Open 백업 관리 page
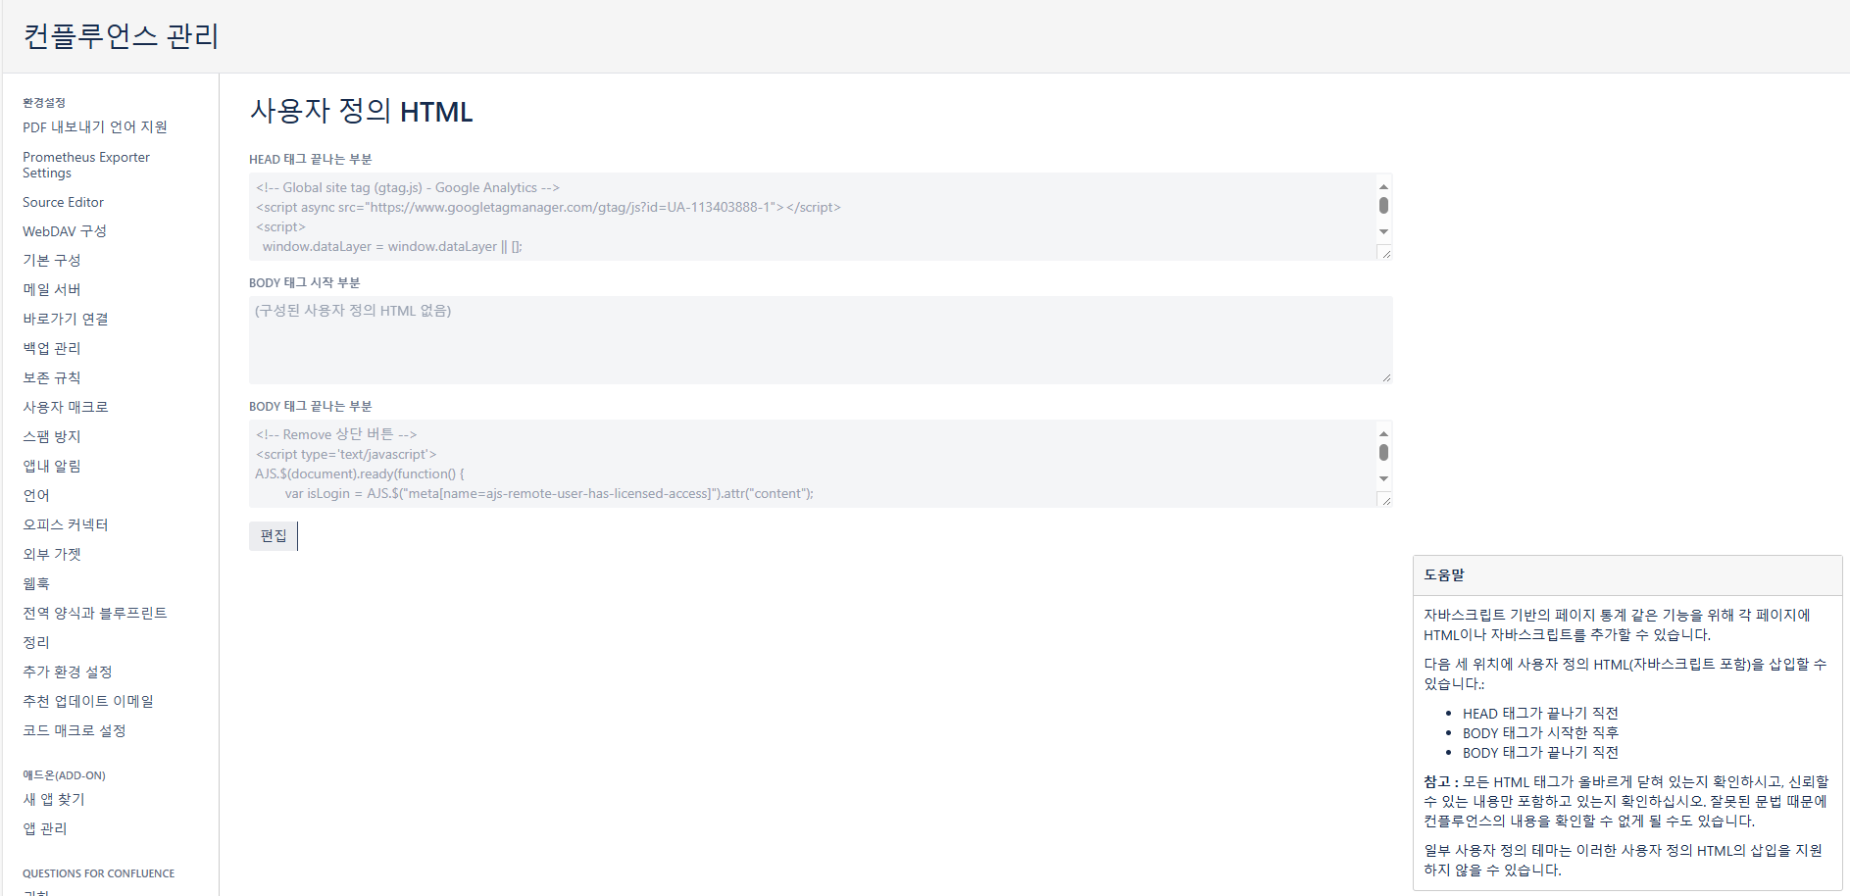 [52, 349]
